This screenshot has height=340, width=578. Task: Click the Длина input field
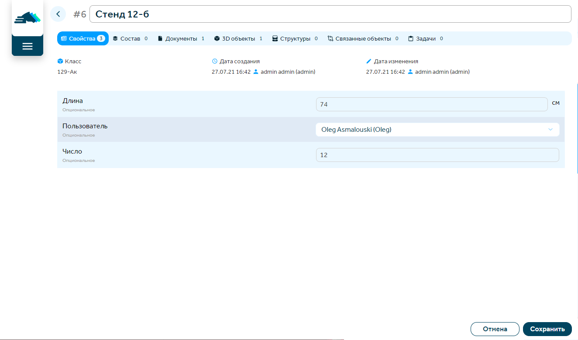coord(432,104)
